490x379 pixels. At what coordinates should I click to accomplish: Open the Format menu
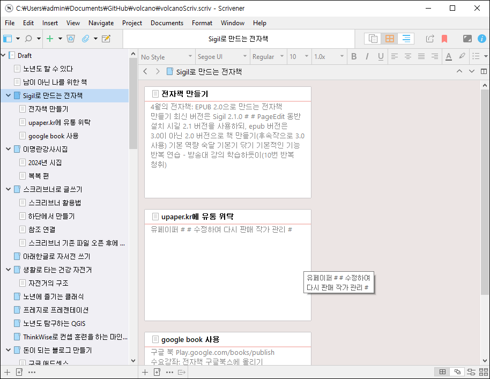pyautogui.click(x=202, y=23)
